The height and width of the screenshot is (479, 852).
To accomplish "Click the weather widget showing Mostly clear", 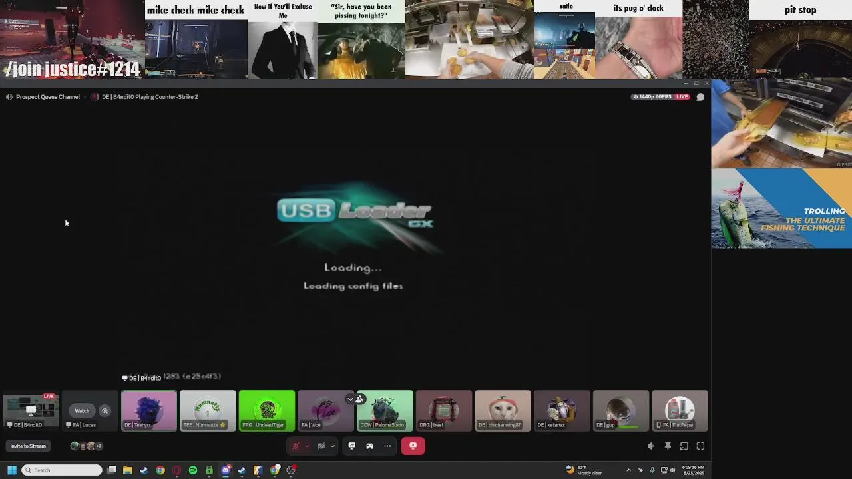I will (x=584, y=470).
